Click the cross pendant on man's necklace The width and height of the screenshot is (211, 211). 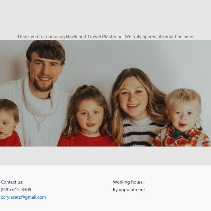point(38,127)
